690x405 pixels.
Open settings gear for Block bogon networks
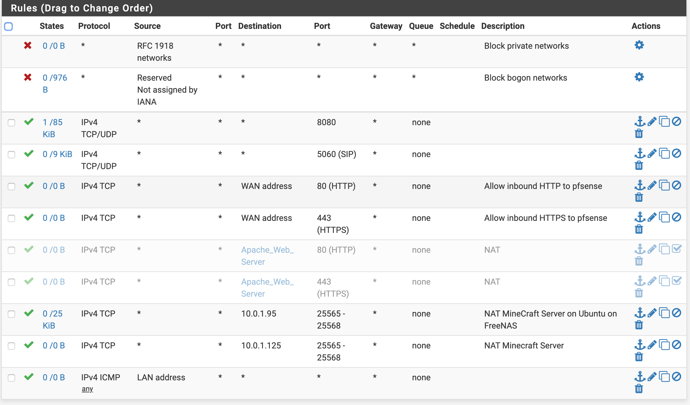[639, 77]
